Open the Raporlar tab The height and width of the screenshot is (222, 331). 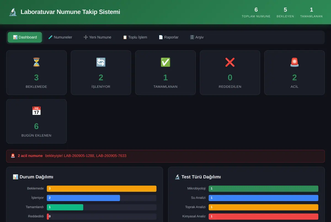coord(169,37)
